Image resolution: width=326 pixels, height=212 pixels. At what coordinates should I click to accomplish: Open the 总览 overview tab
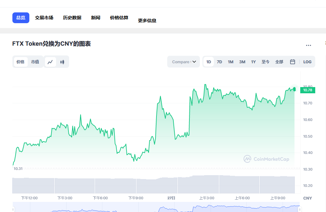21,18
